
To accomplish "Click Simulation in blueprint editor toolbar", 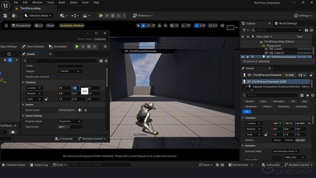I will (58, 47).
